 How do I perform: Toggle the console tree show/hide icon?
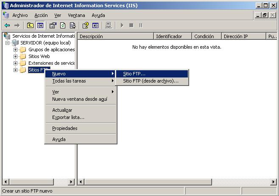(40, 25)
